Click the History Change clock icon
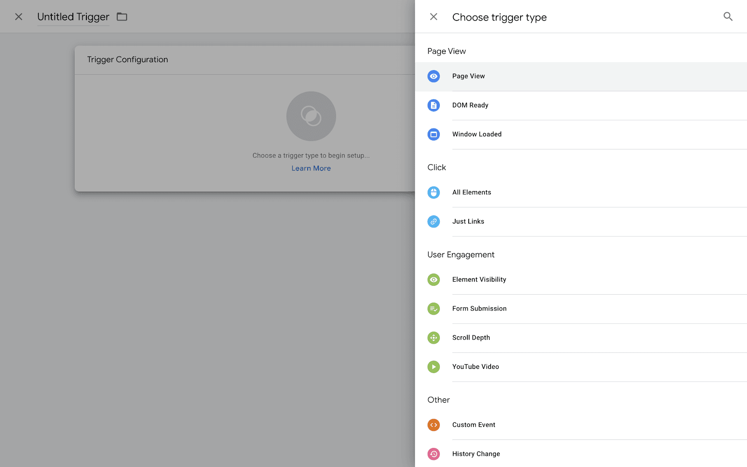The width and height of the screenshot is (747, 467). [x=434, y=454]
